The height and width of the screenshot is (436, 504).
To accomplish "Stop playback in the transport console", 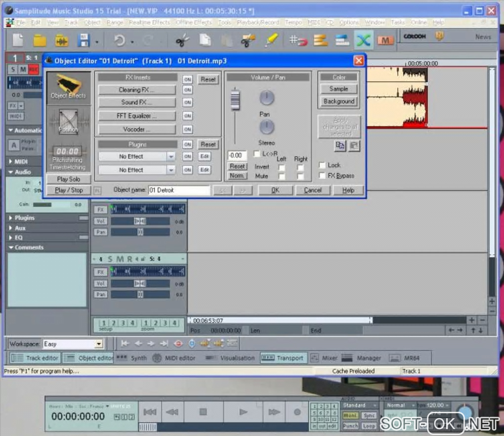I will click(203, 412).
